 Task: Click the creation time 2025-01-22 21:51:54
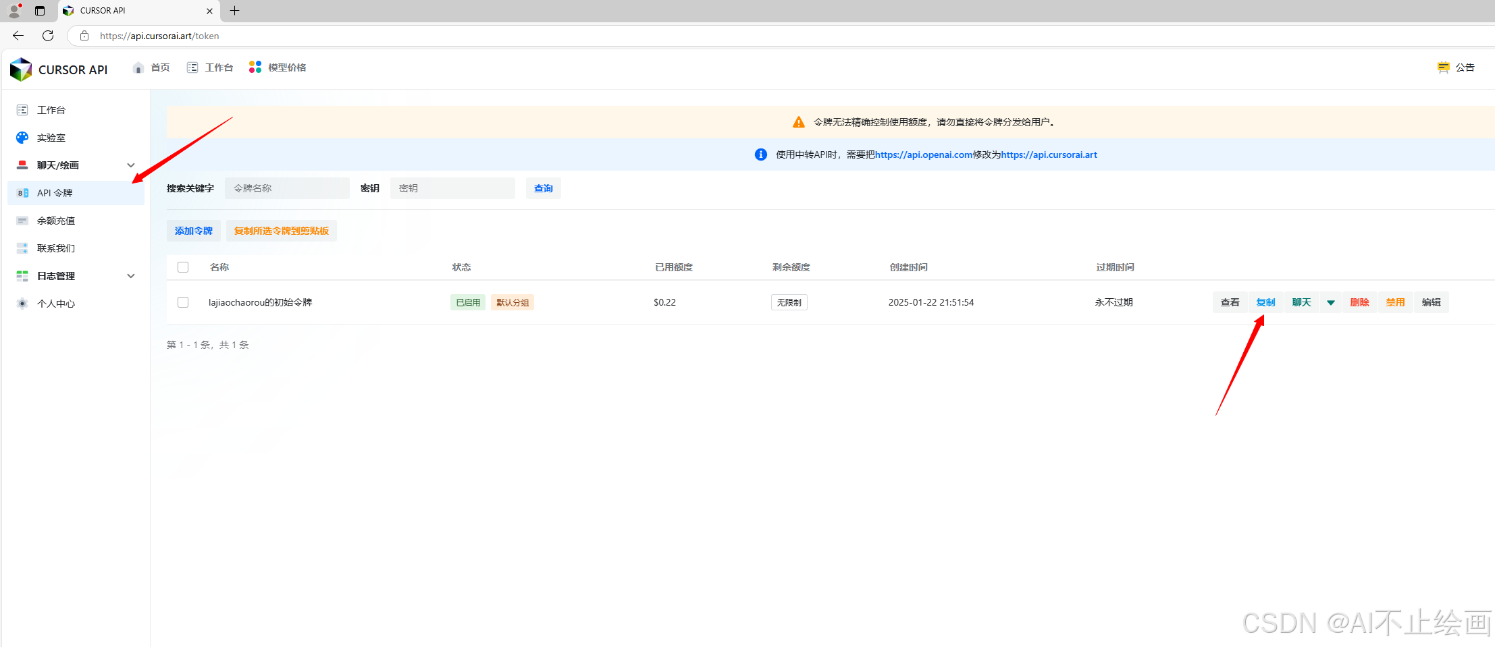pos(931,302)
